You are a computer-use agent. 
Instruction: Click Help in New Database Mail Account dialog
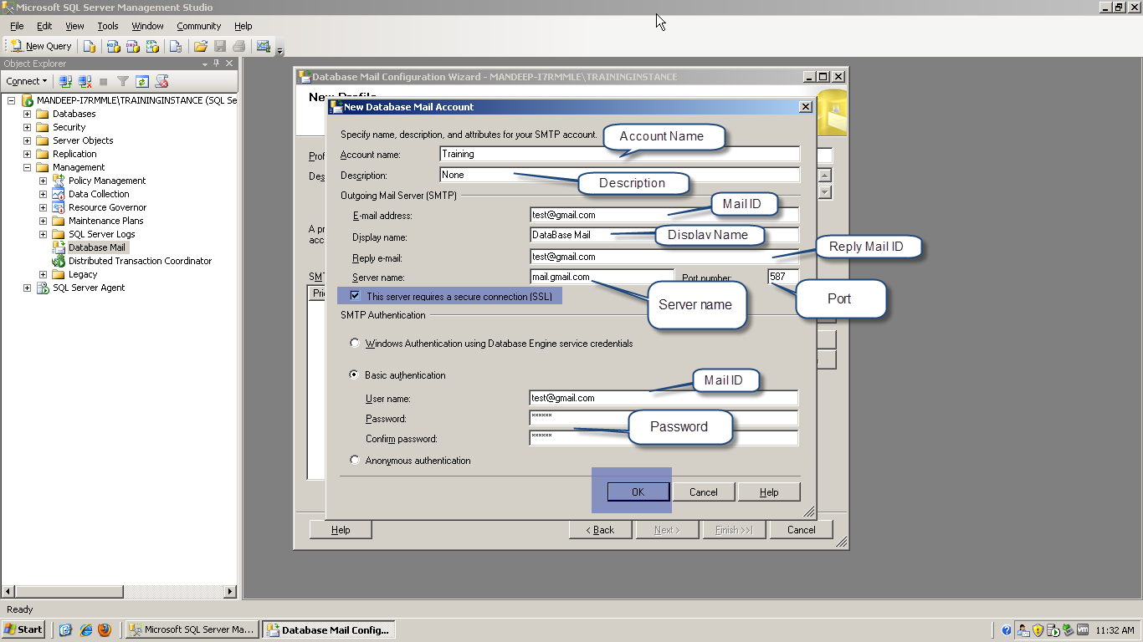[x=769, y=492]
